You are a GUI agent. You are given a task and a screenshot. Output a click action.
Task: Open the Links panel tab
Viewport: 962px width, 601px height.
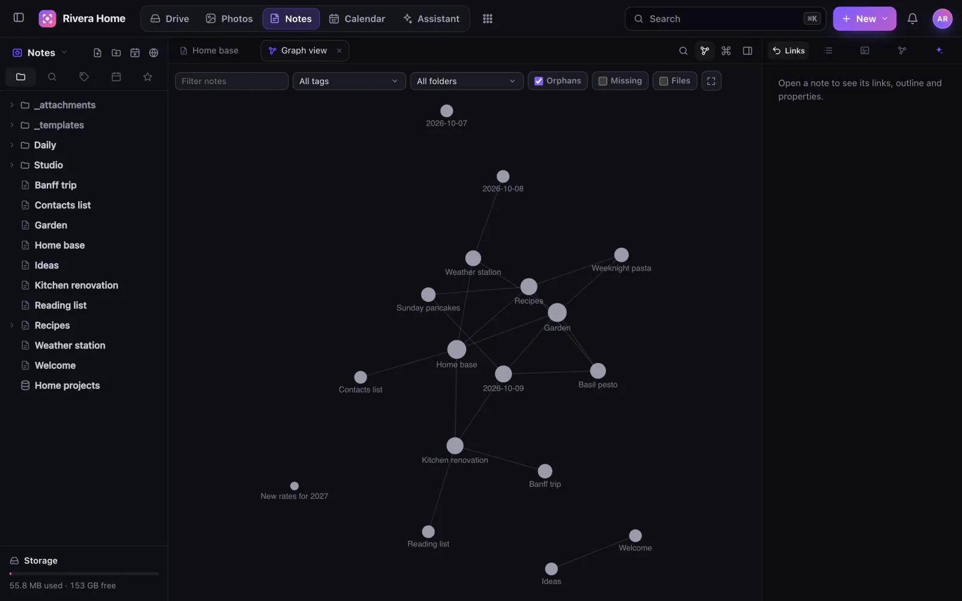[788, 51]
